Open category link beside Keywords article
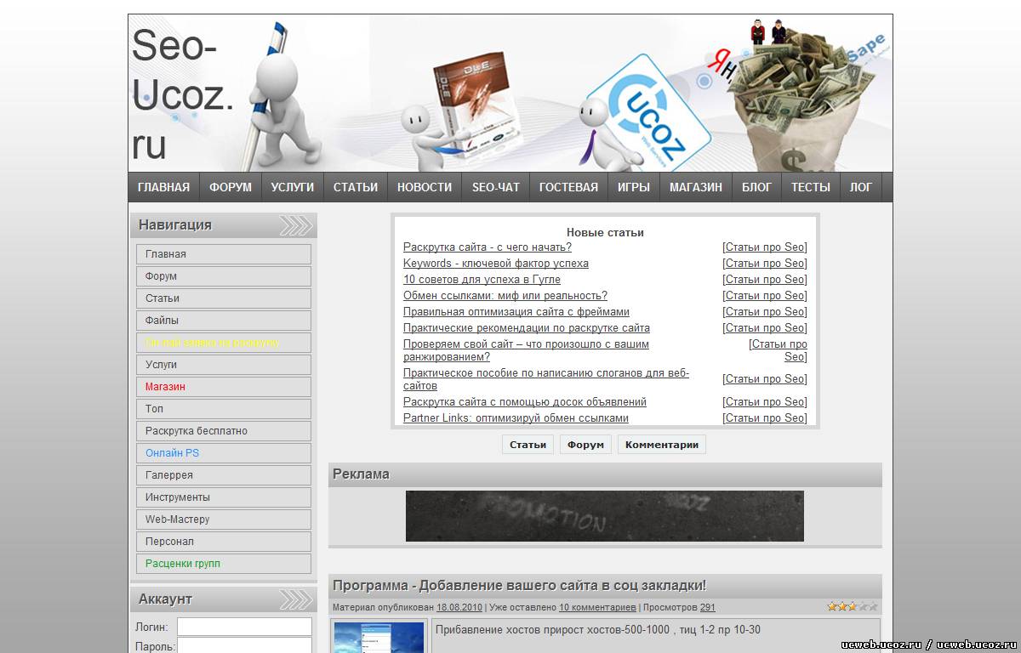The image size is (1021, 653). coord(765,264)
